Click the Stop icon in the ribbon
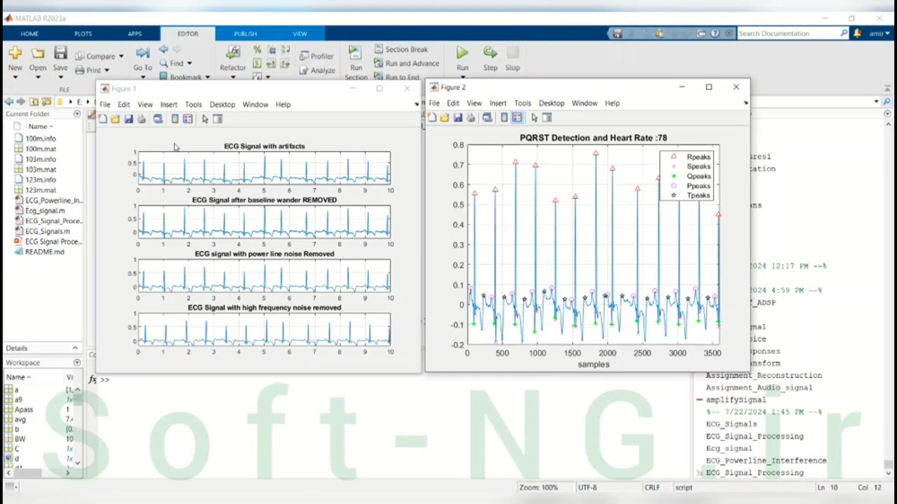 [x=513, y=52]
